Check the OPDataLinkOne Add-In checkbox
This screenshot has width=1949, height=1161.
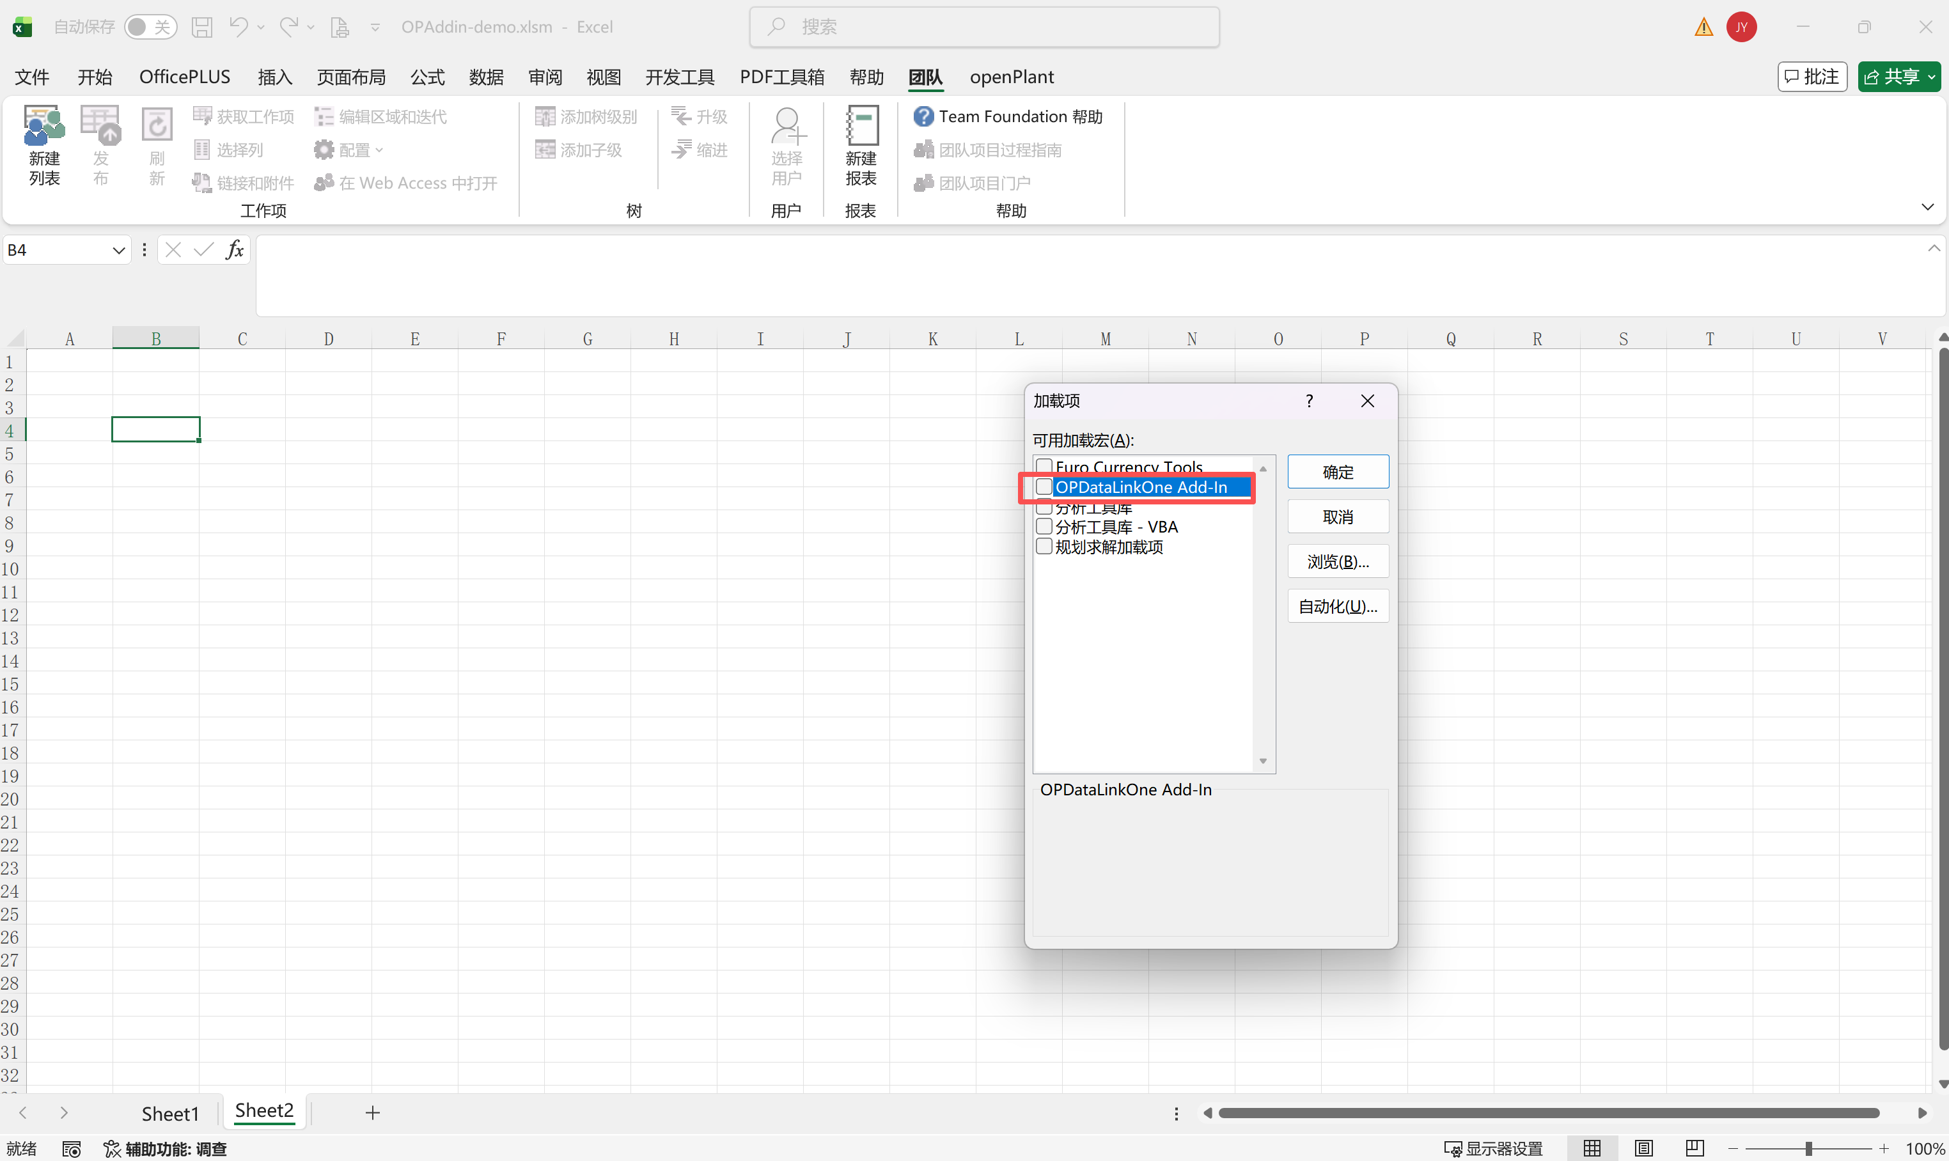pyautogui.click(x=1044, y=487)
